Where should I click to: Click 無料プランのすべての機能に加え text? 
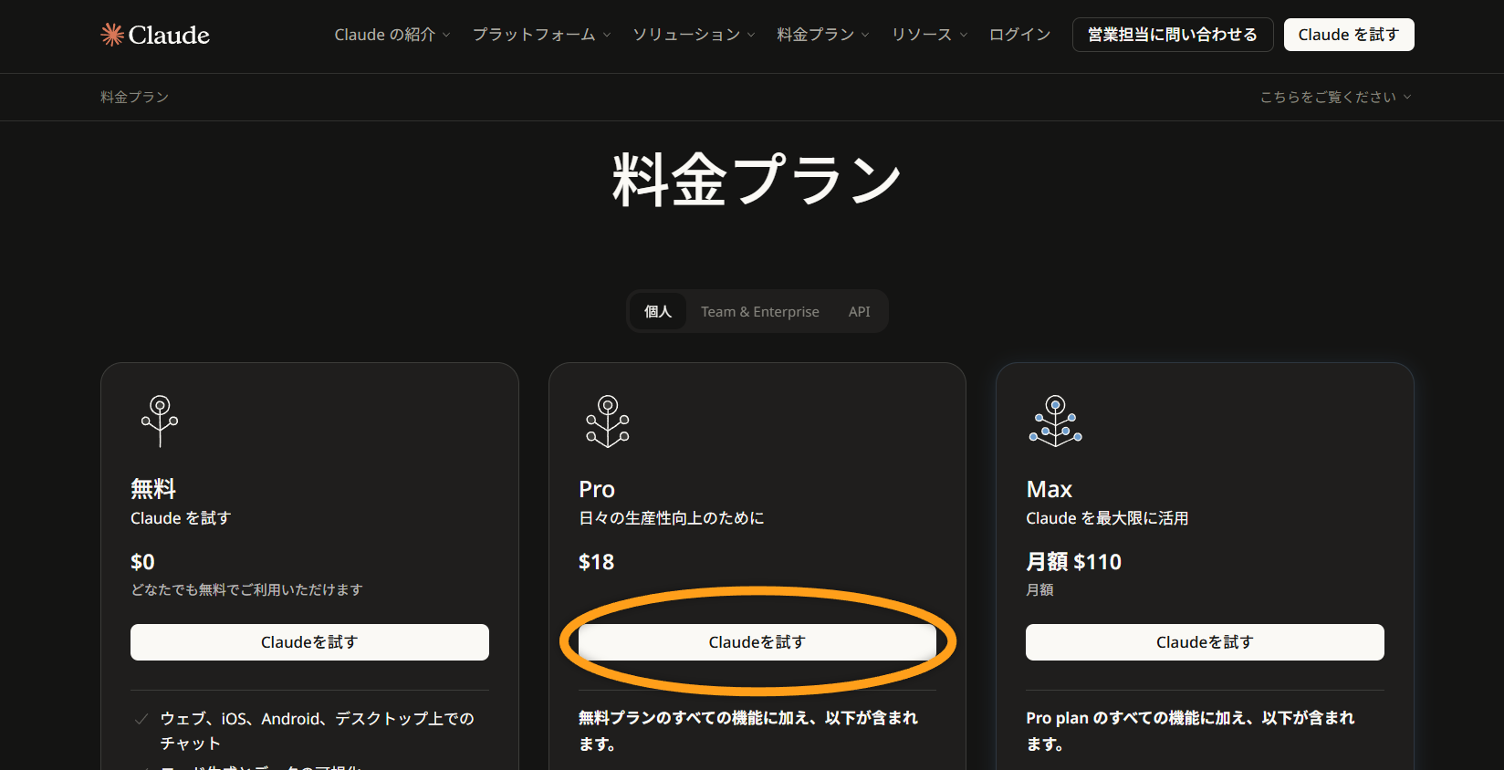click(x=748, y=731)
